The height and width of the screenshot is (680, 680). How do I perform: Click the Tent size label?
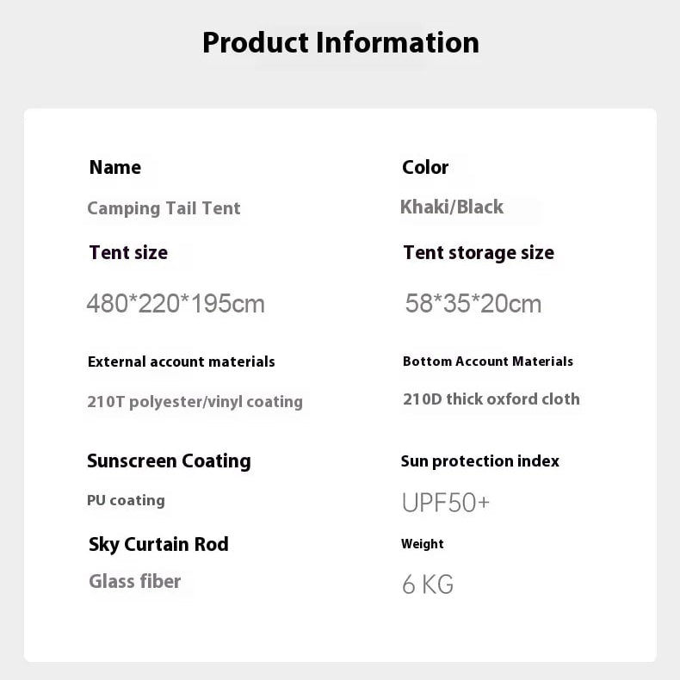click(128, 252)
